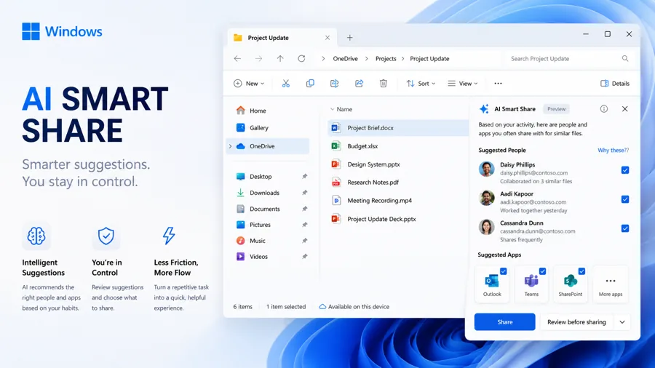The width and height of the screenshot is (655, 368).
Task: Click the Excel icon of Budget.xlsx
Action: [336, 146]
